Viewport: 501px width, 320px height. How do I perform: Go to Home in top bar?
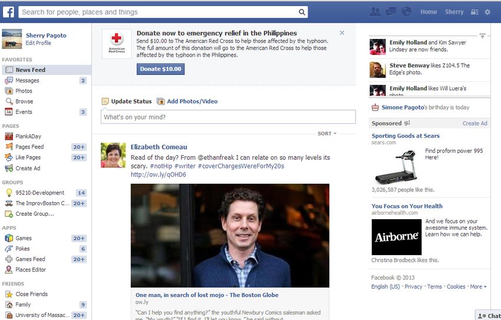tap(429, 12)
